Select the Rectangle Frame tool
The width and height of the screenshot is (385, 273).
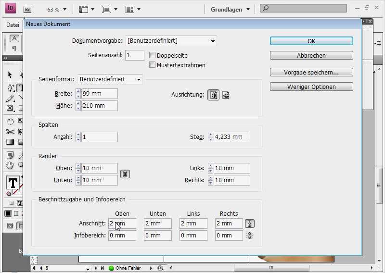[x=10, y=108]
